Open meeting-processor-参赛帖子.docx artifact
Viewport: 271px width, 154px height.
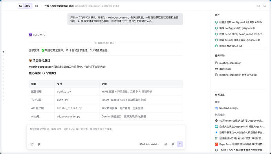click(x=238, y=75)
